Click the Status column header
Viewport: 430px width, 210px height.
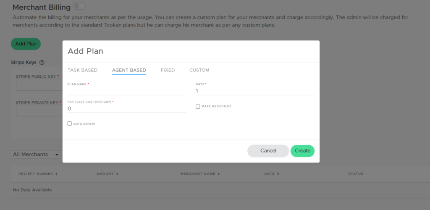pos(356,174)
